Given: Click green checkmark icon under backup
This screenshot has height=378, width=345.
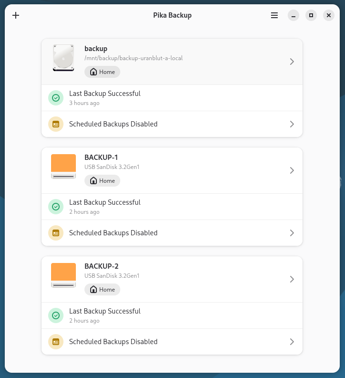Looking at the screenshot, I should (56, 98).
